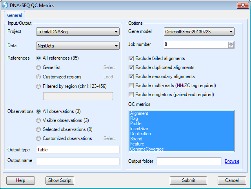Select All references (85) radio button
251x189 pixels.
[x=38, y=58]
